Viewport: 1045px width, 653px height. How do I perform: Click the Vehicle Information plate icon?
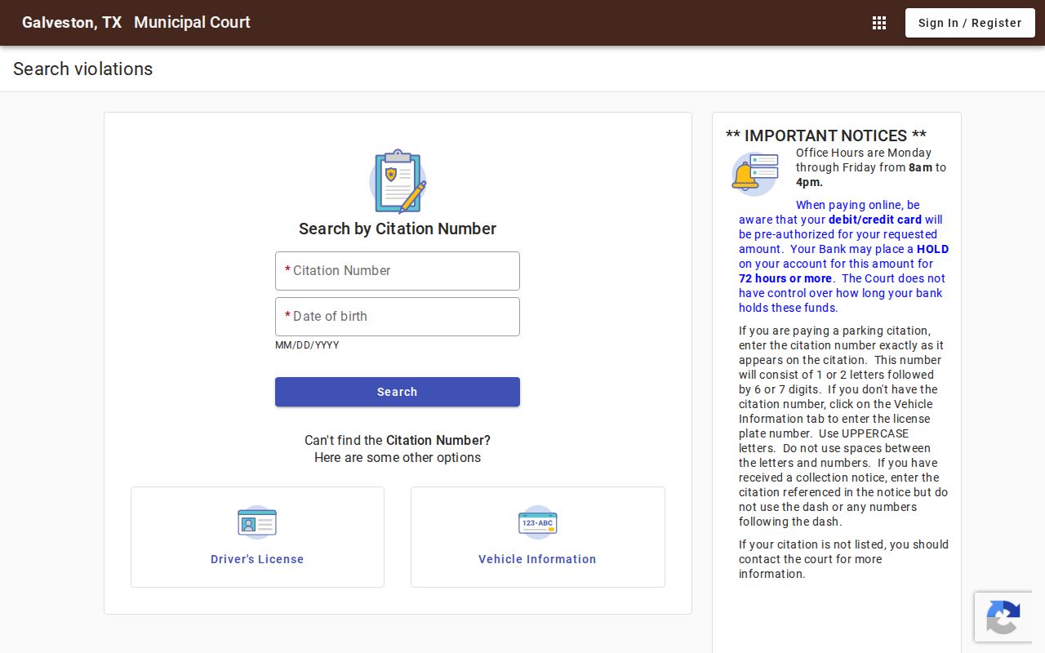pos(537,522)
